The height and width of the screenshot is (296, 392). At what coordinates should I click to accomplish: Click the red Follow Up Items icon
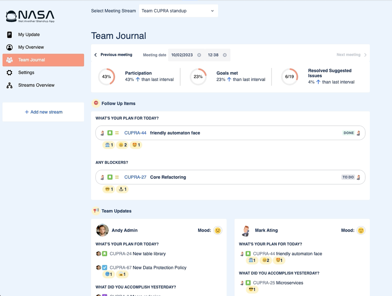(x=96, y=103)
